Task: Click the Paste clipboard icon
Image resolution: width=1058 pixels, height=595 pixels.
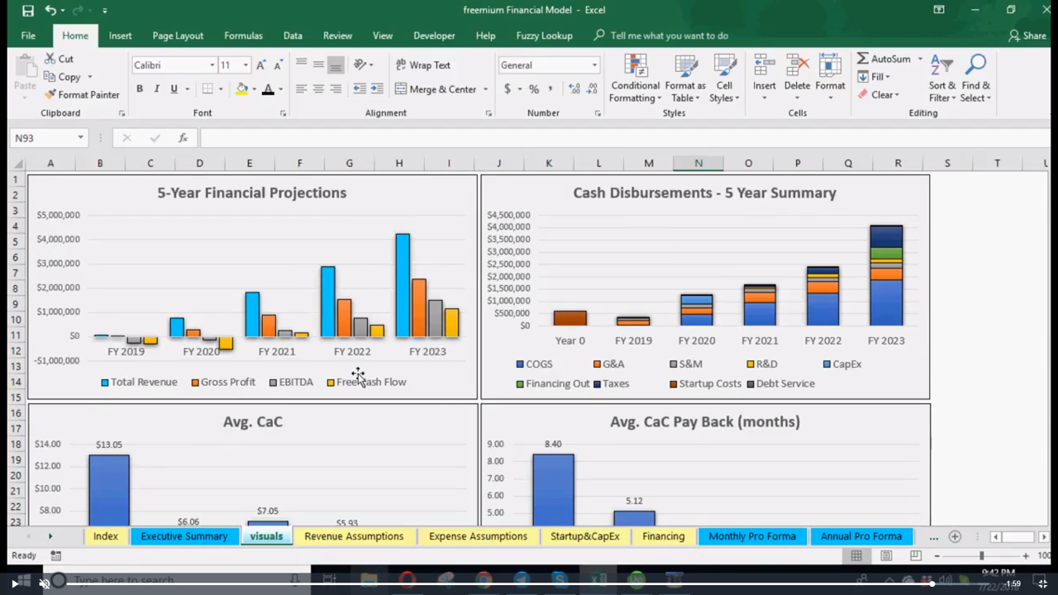Action: coord(25,68)
